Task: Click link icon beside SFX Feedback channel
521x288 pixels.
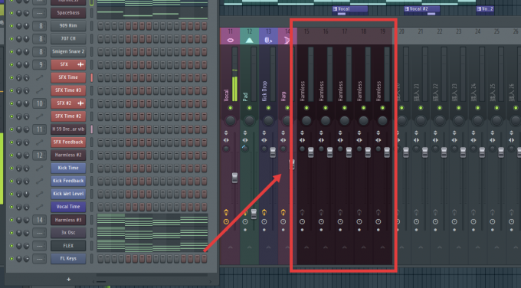Action: click(39, 142)
